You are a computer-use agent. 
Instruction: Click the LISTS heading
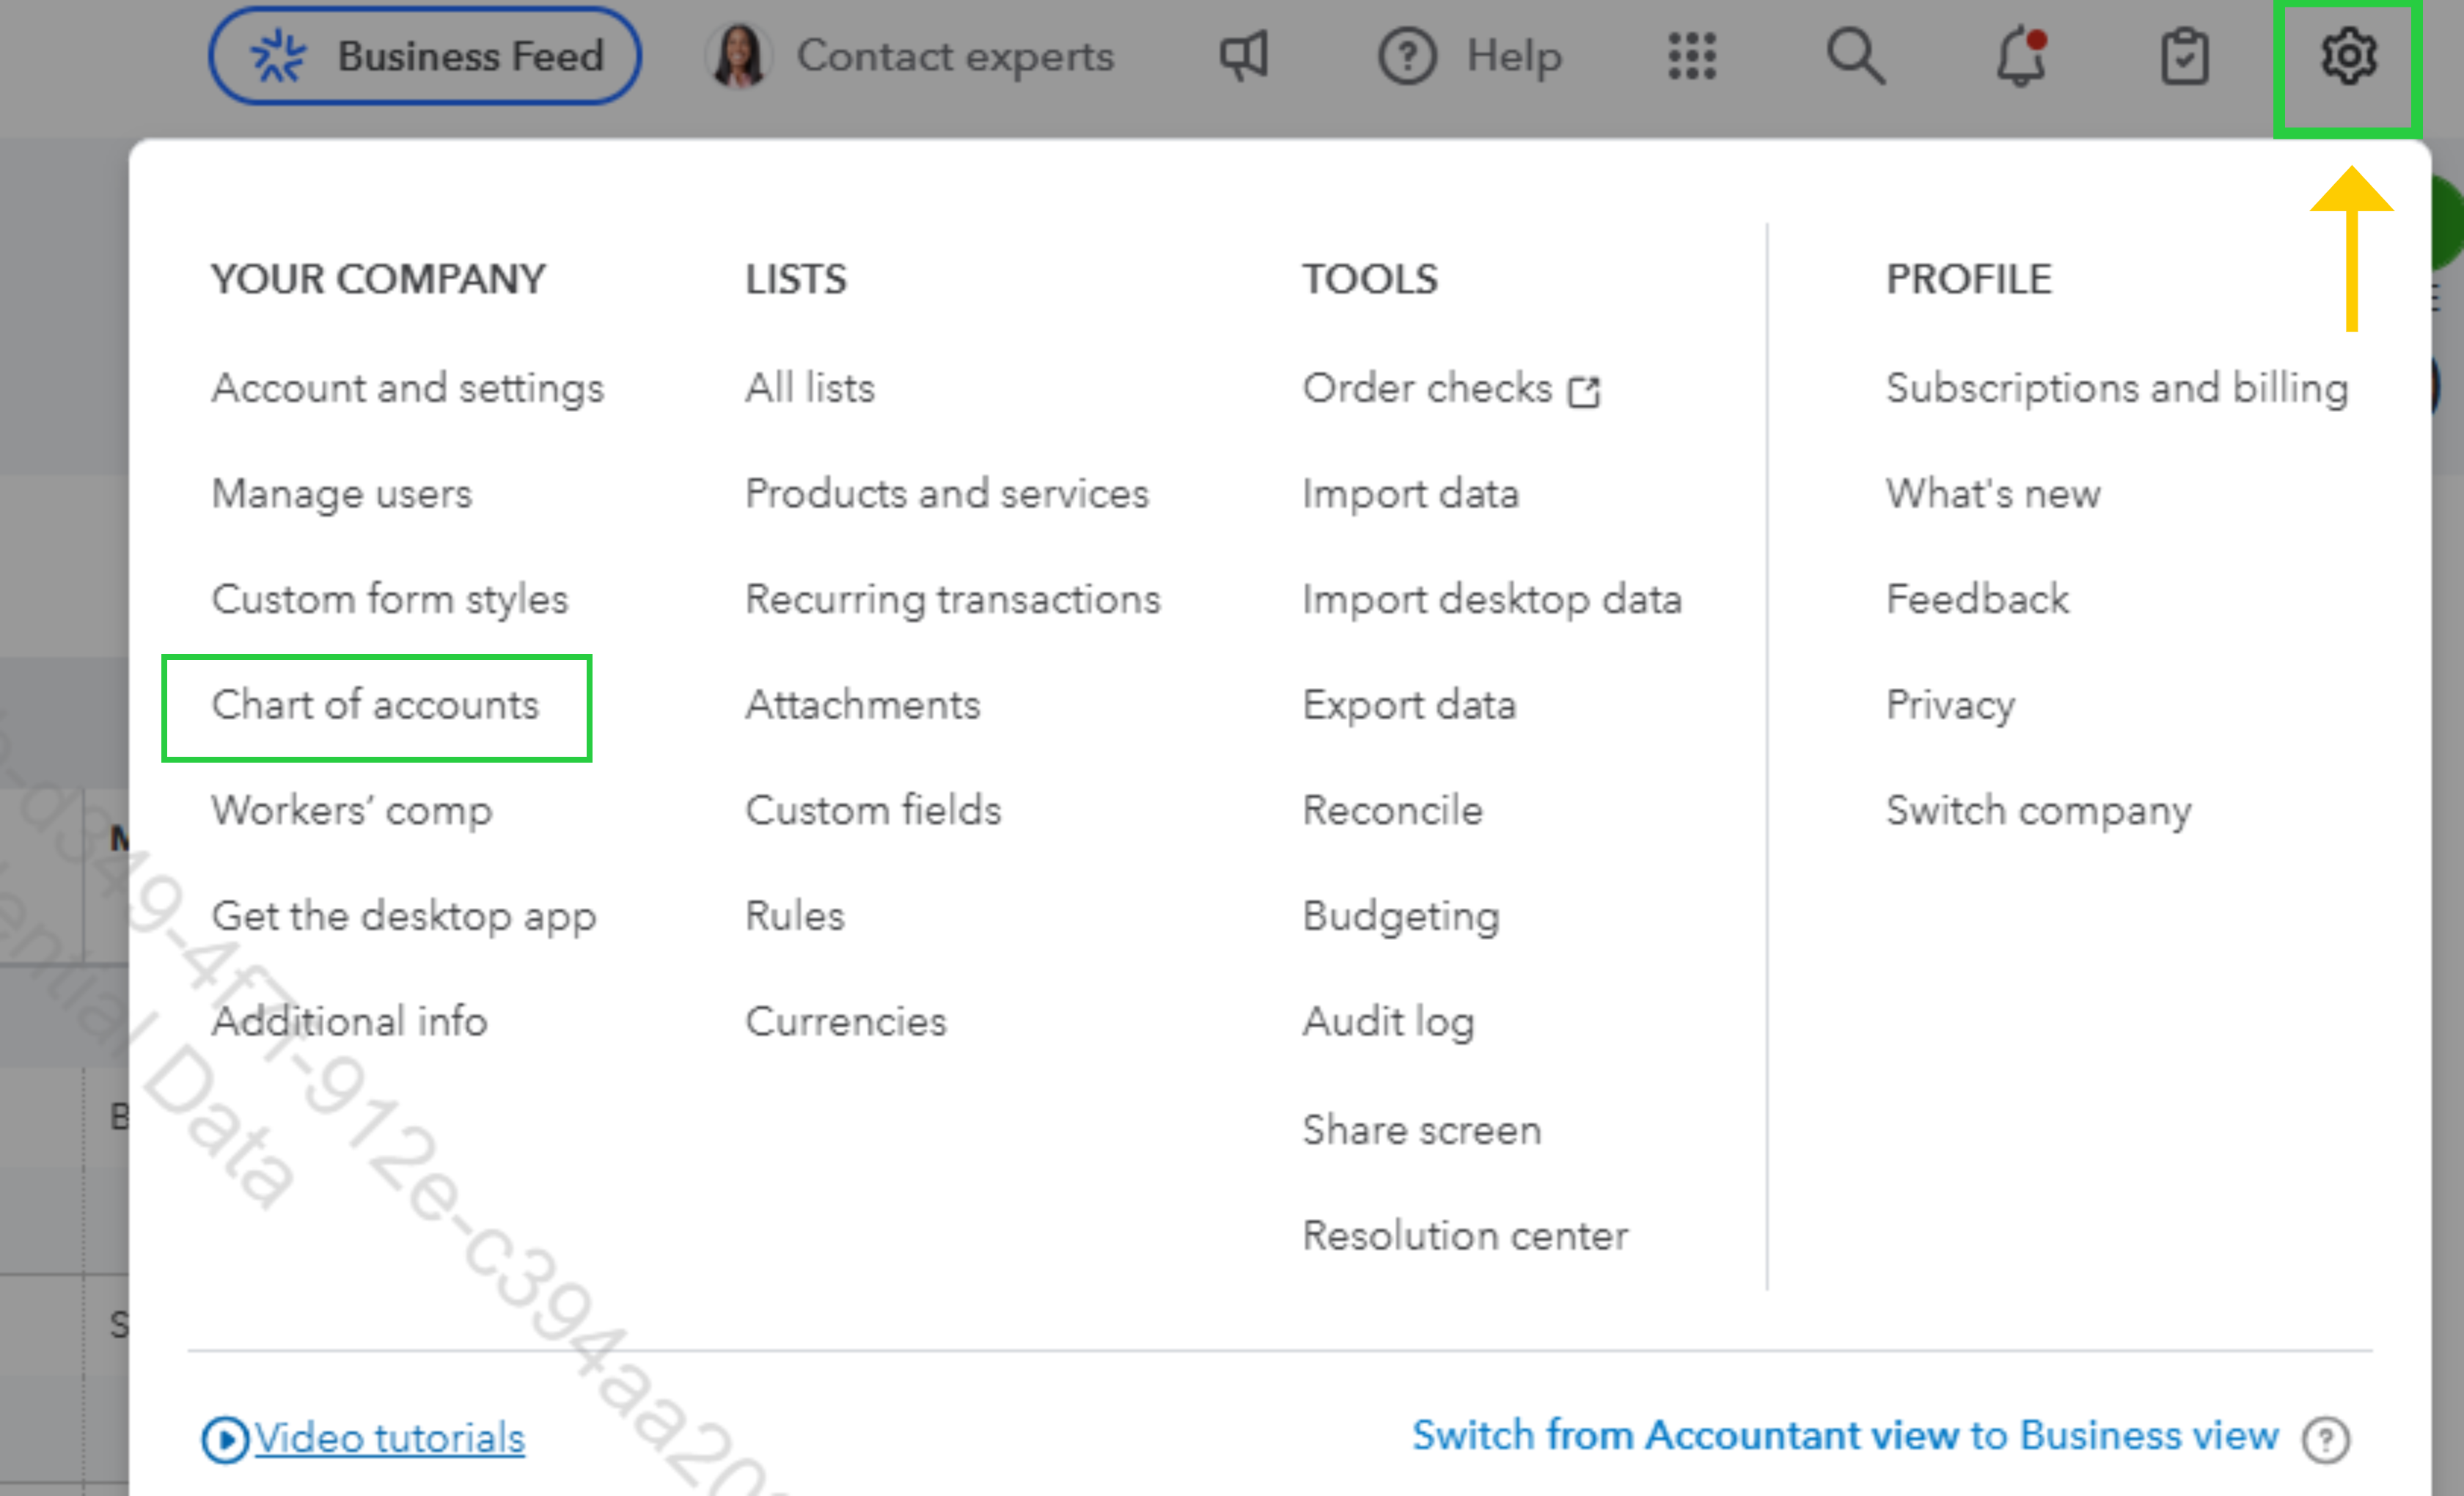click(x=796, y=279)
